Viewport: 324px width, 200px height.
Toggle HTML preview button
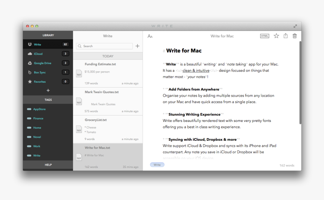[264, 36]
